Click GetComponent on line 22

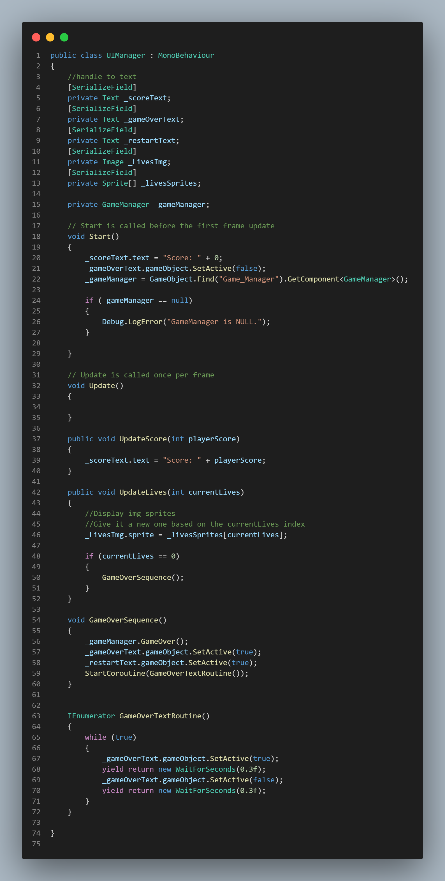(313, 279)
